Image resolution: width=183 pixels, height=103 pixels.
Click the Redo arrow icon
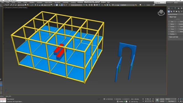pyautogui.click(x=8, y=5)
